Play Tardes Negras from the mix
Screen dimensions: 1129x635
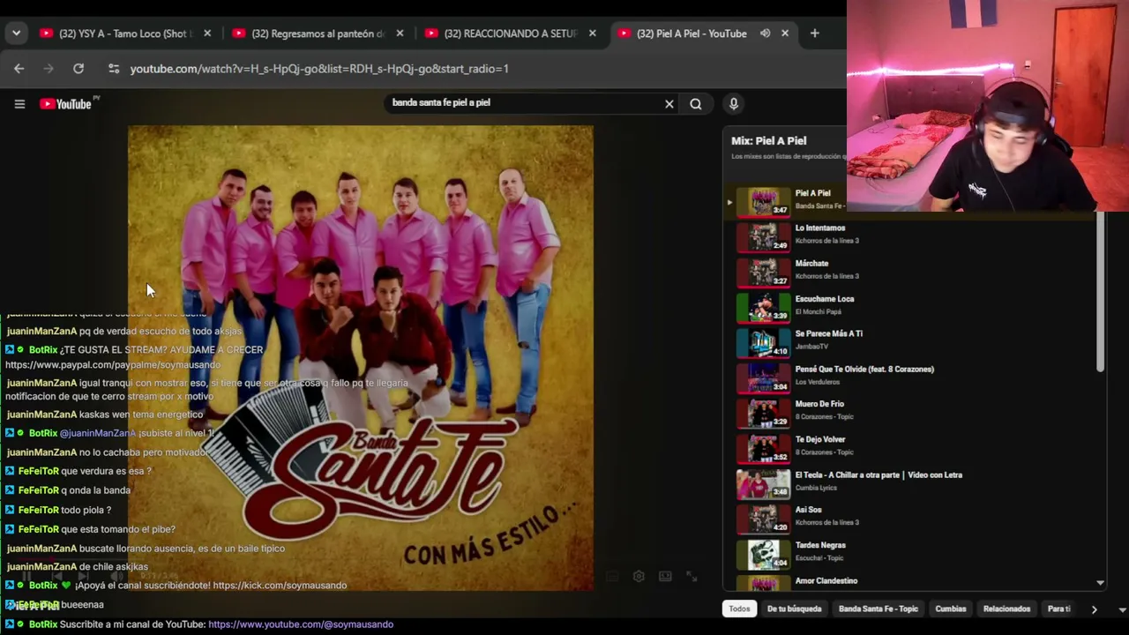pyautogui.click(x=820, y=546)
